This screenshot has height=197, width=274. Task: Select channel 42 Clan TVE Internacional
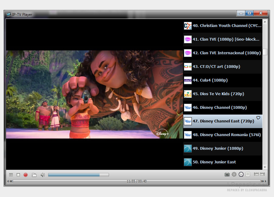coord(223,53)
